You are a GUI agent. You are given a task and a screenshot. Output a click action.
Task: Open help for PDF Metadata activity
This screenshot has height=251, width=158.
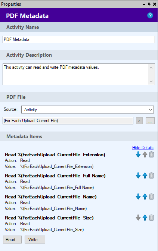point(150,15)
